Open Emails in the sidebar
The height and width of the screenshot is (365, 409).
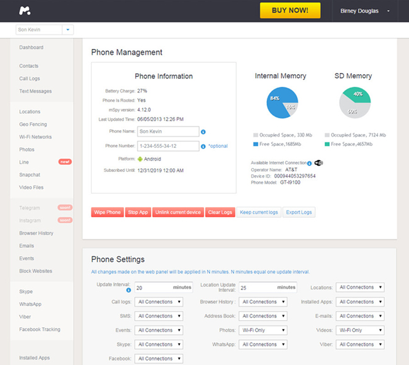[x=26, y=246]
